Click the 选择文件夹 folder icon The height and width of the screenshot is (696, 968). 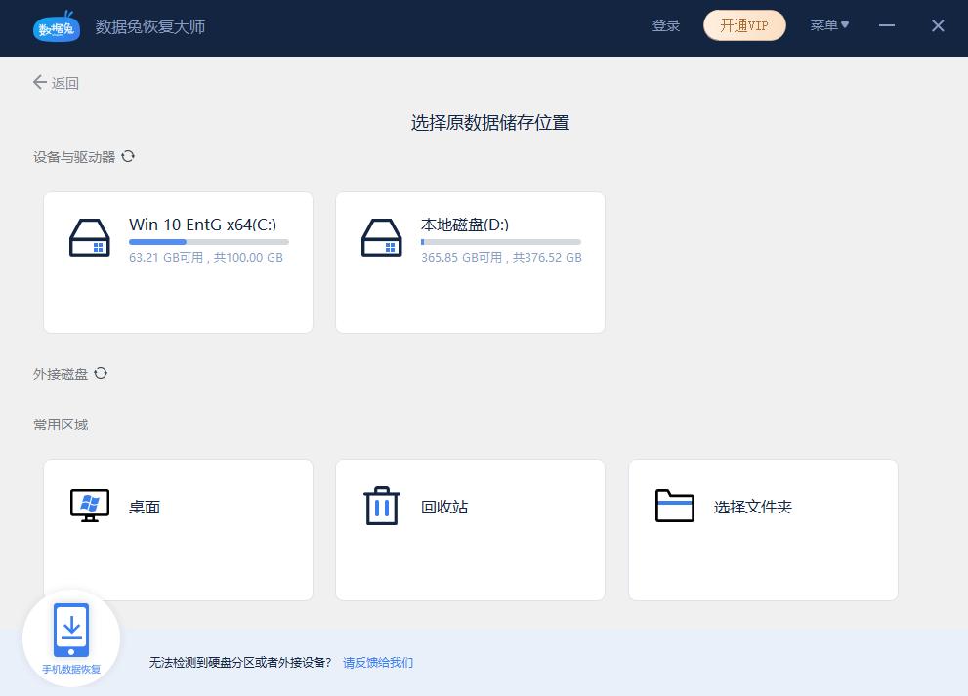pos(673,506)
